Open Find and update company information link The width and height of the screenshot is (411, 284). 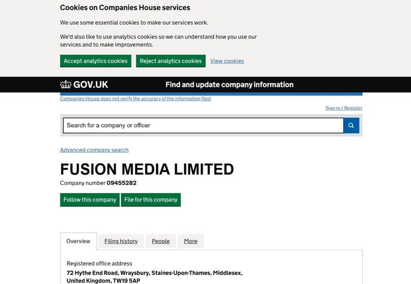click(x=229, y=85)
